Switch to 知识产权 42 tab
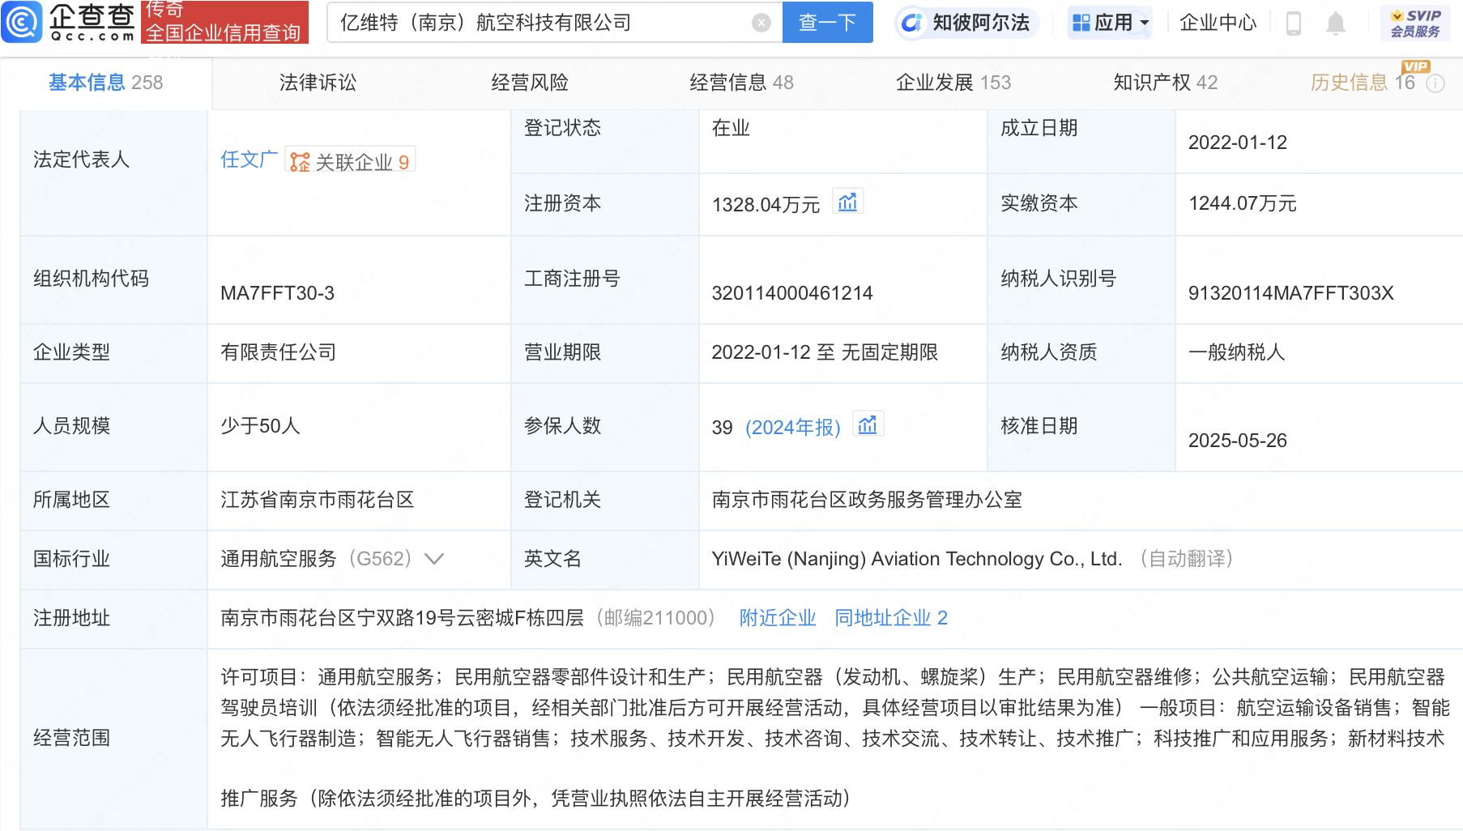1463x831 pixels. [1165, 83]
